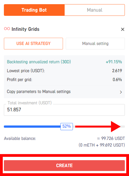The height and width of the screenshot is (176, 129).
Task: Open Copy parameters to Manual settings
Action: coord(64,92)
